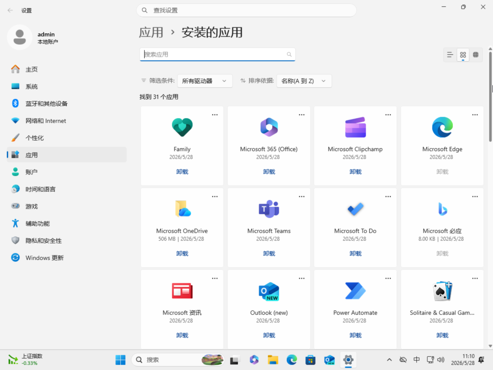The image size is (493, 370).
Task: Open the 所有驱动器 filter dropdown
Action: point(205,81)
